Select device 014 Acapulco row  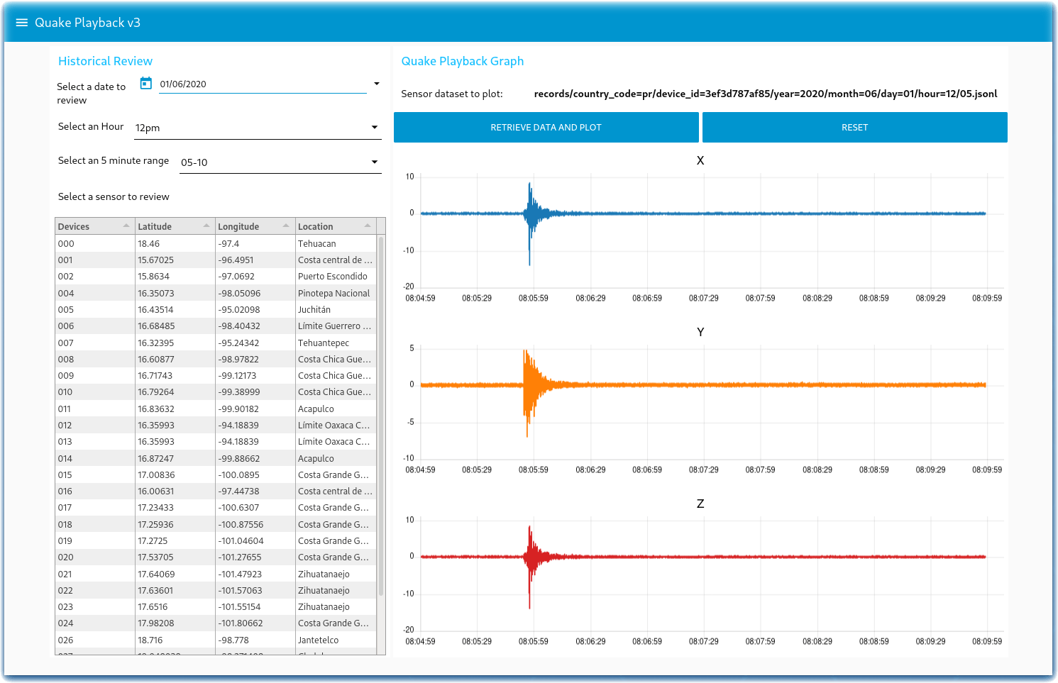tap(215, 458)
